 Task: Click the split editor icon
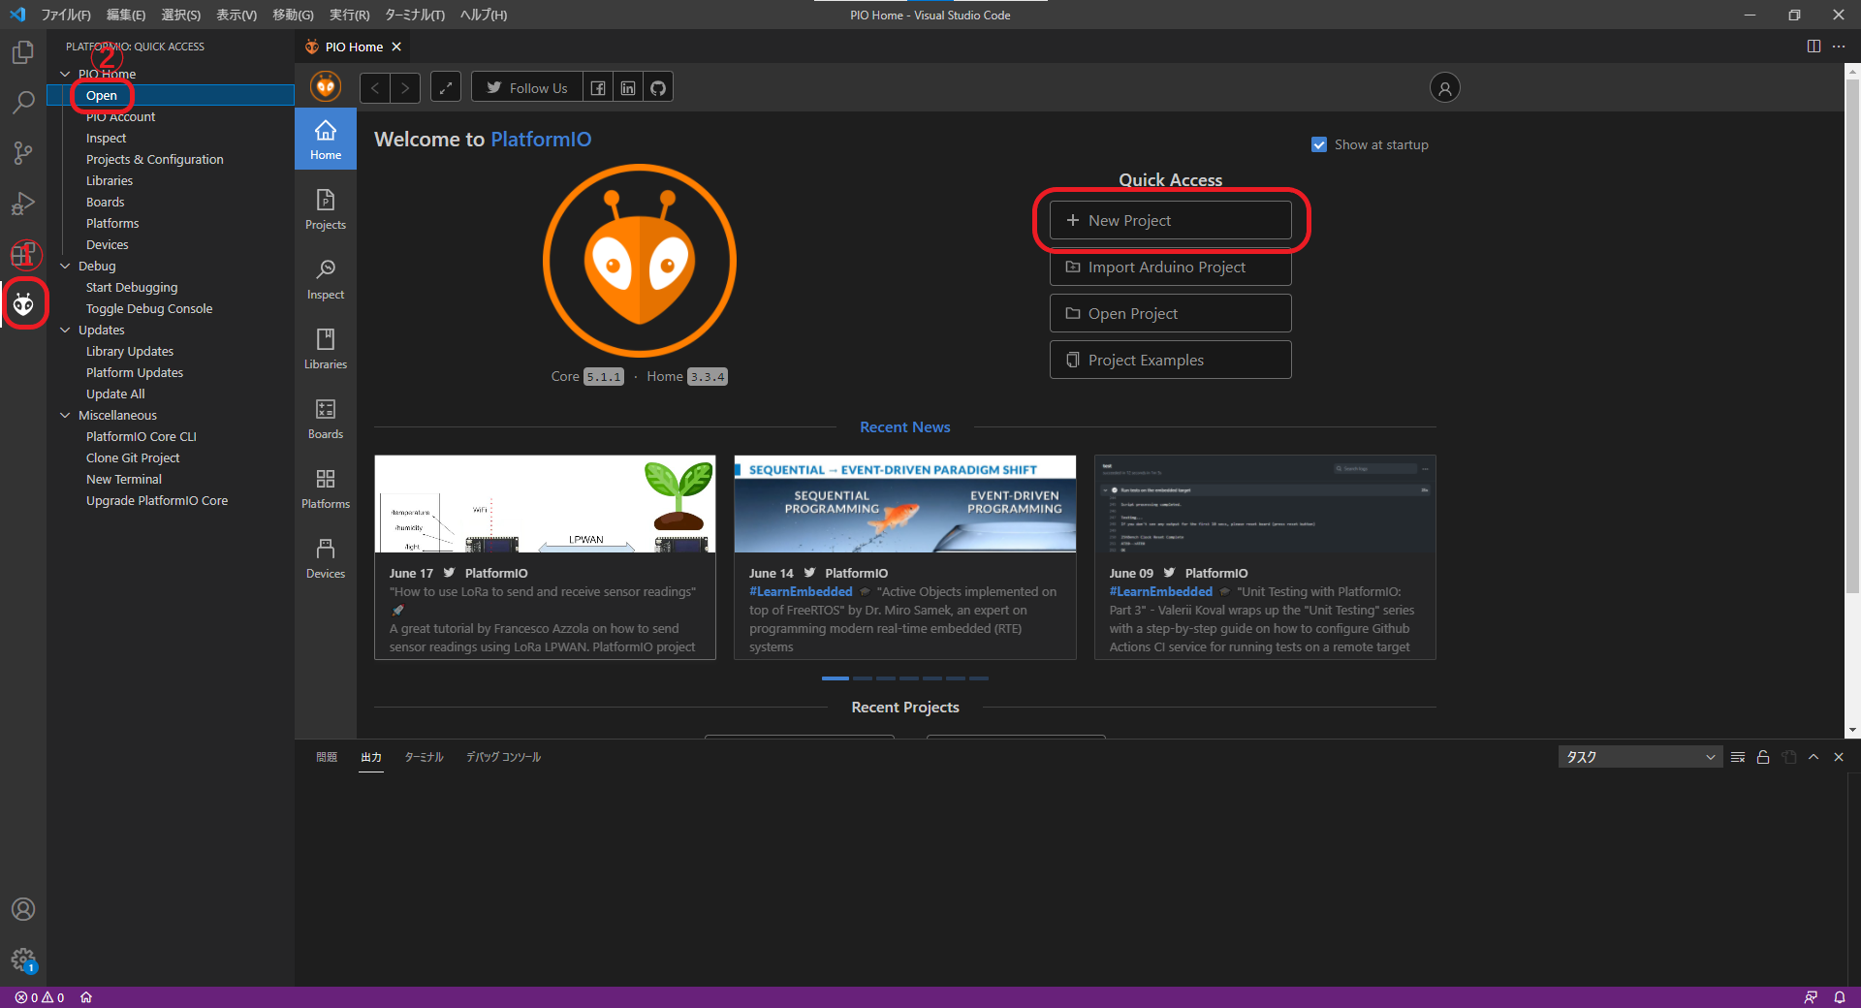pyautogui.click(x=1814, y=47)
